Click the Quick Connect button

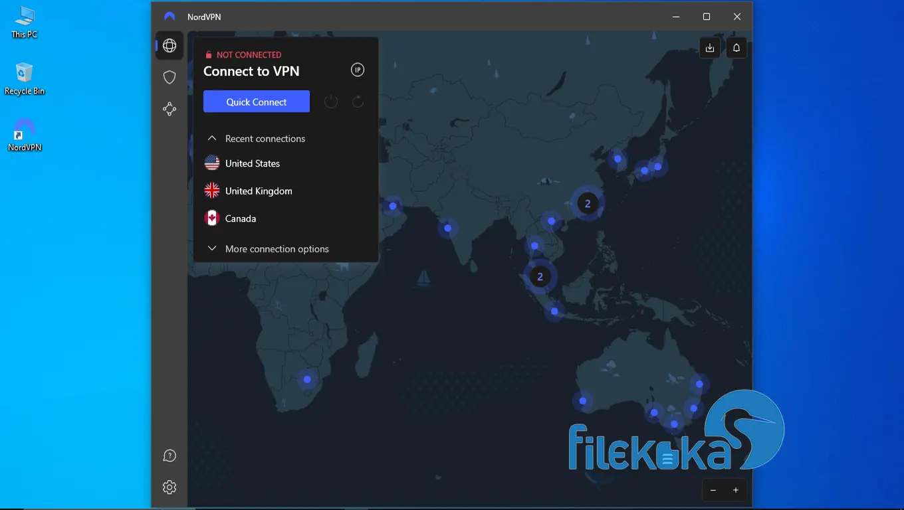coord(257,102)
